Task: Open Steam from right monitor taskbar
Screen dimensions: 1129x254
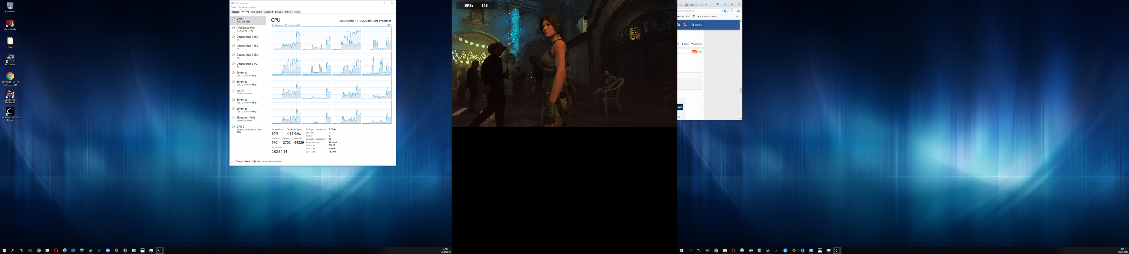Action: coord(768,250)
